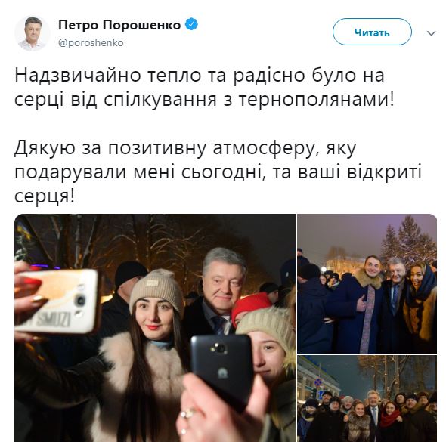Open the photo with the Christmas tree
This screenshot has height=442, width=446.
pyautogui.click(x=367, y=283)
